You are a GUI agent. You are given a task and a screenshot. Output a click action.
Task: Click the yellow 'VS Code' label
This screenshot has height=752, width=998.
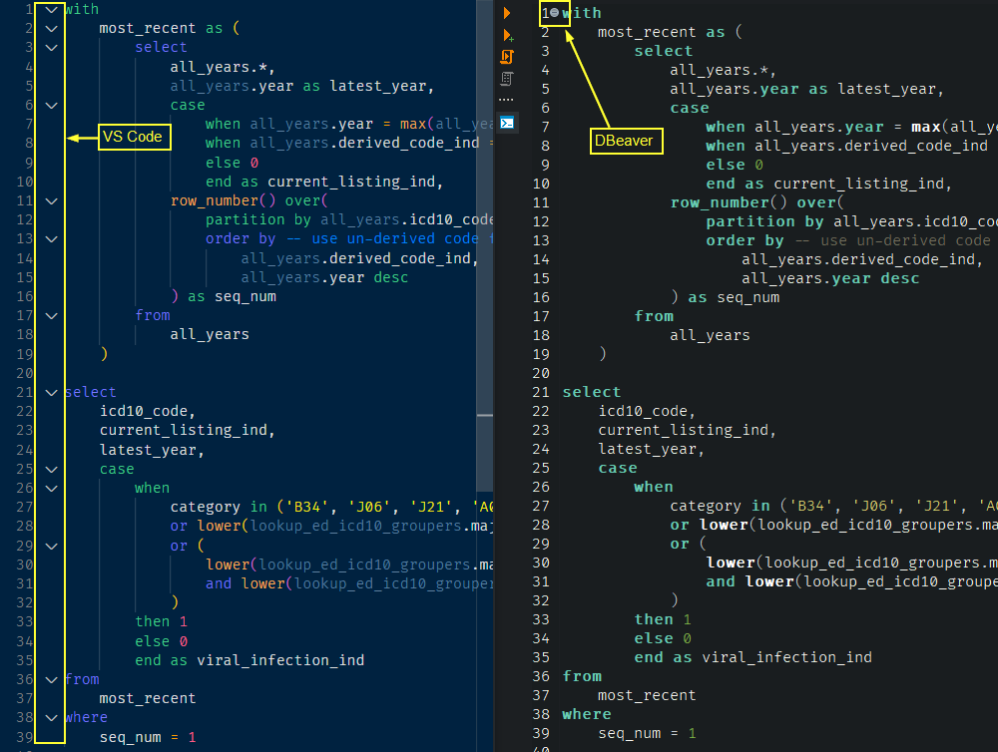[134, 137]
